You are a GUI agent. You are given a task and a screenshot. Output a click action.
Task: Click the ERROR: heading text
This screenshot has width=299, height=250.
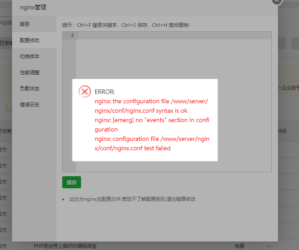click(105, 92)
